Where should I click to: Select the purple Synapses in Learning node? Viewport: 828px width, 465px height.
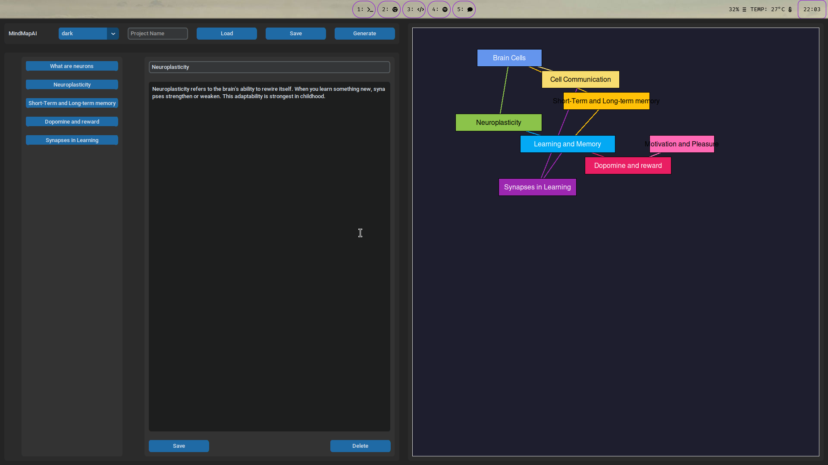click(x=537, y=187)
